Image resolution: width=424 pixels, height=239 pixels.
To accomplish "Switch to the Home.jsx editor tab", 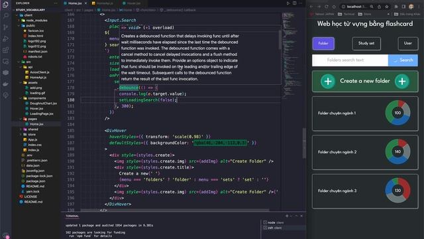I will click(75, 3).
